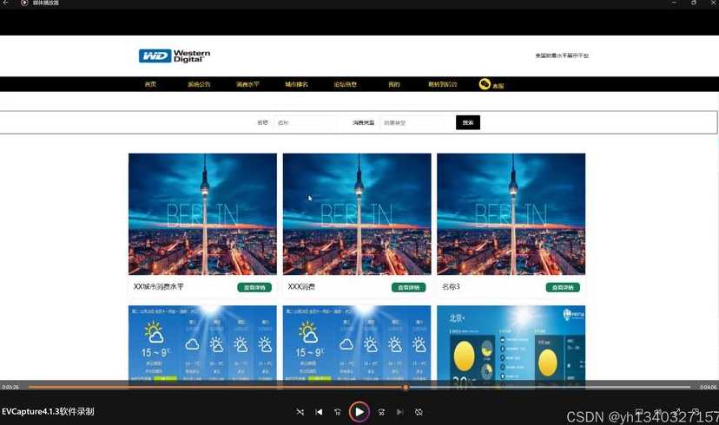This screenshot has height=425, width=719.
Task: View details button for XXX消费 card
Action: (409, 287)
